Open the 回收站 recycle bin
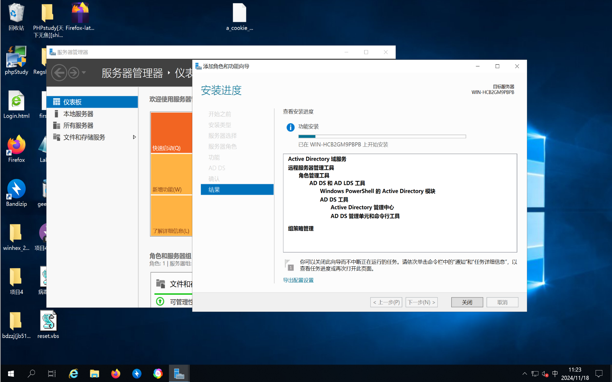Screen dimensions: 612x382 [16, 15]
